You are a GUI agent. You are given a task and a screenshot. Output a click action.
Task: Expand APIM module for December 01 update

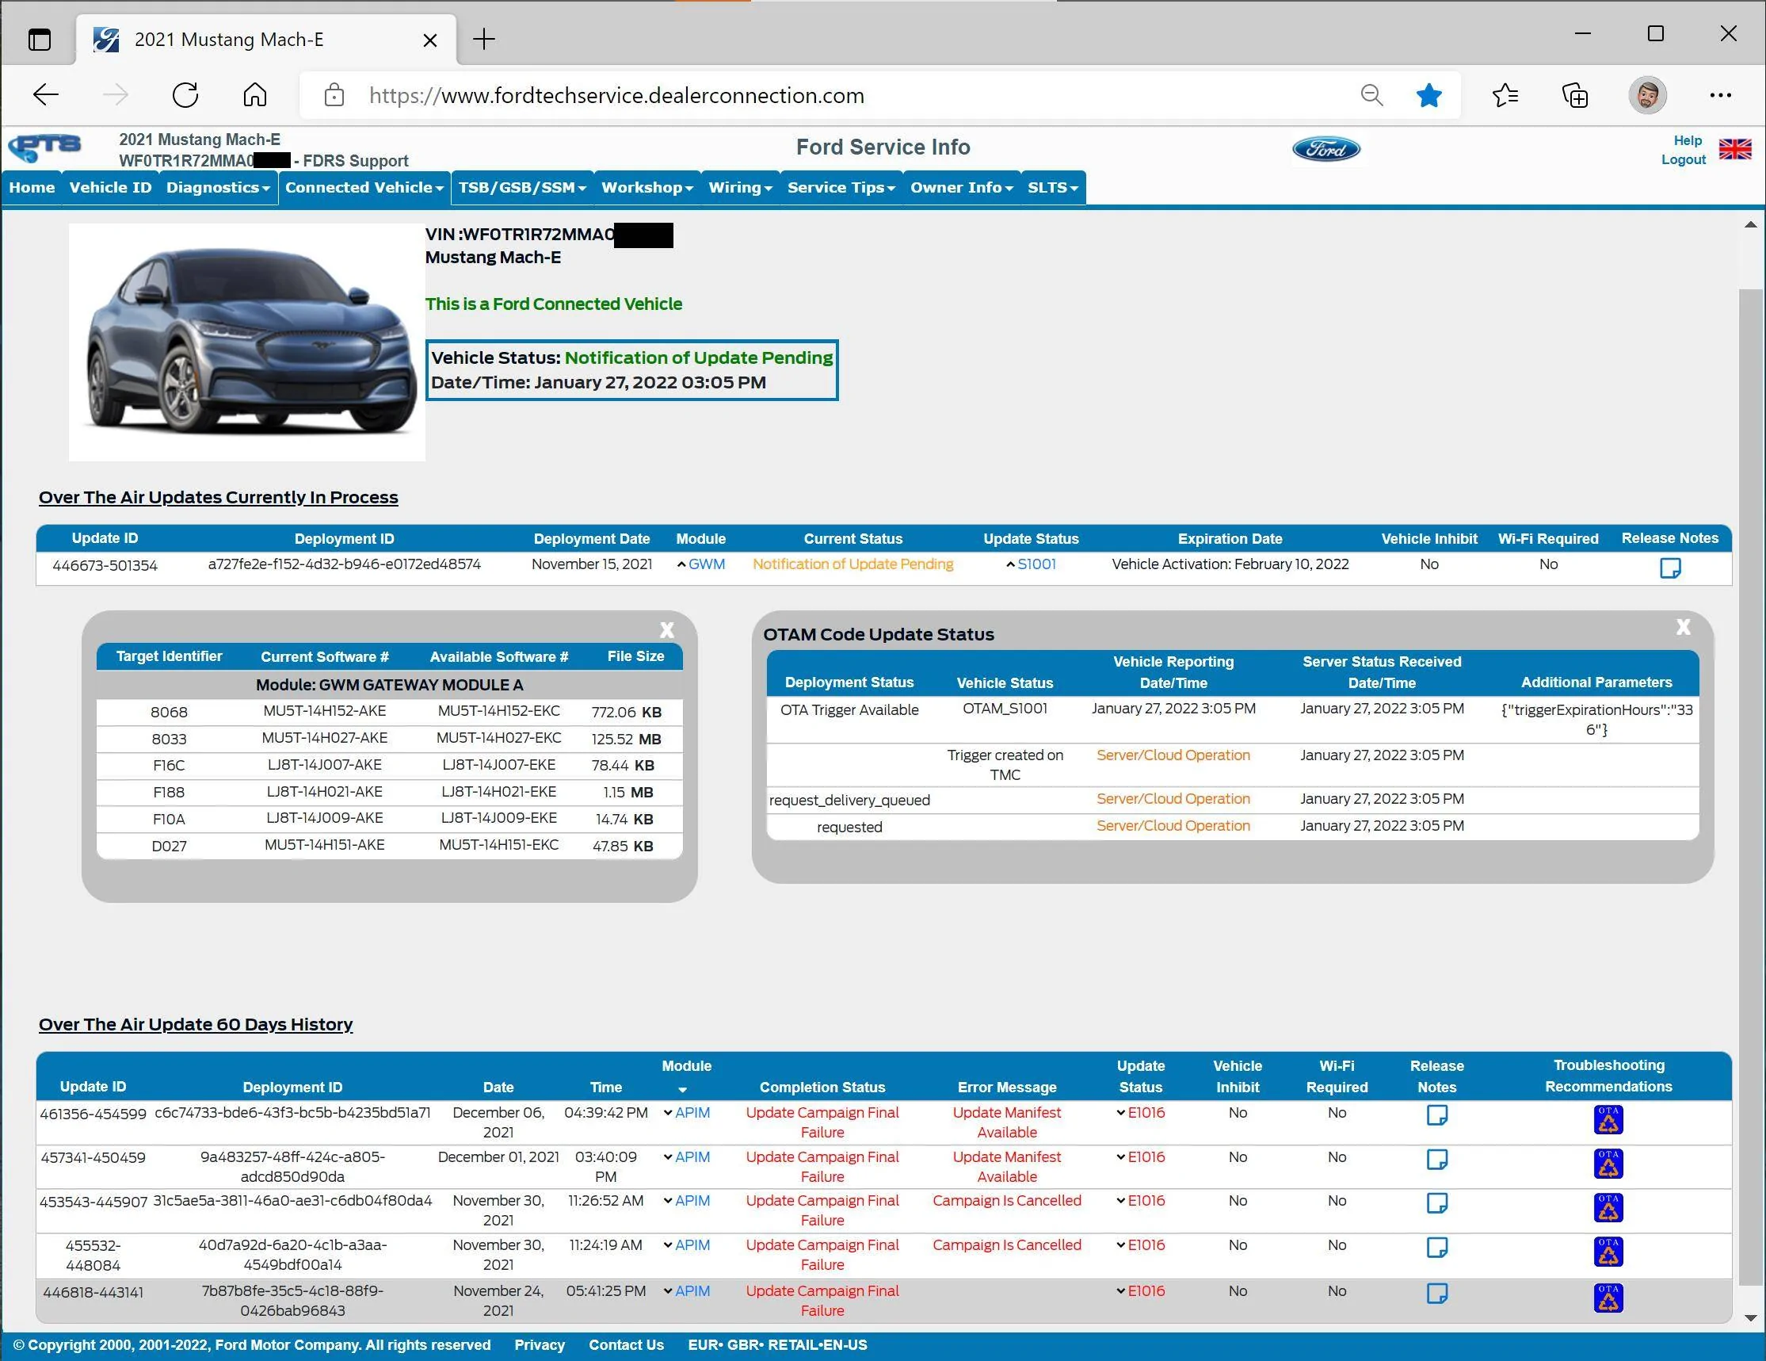pos(685,1157)
